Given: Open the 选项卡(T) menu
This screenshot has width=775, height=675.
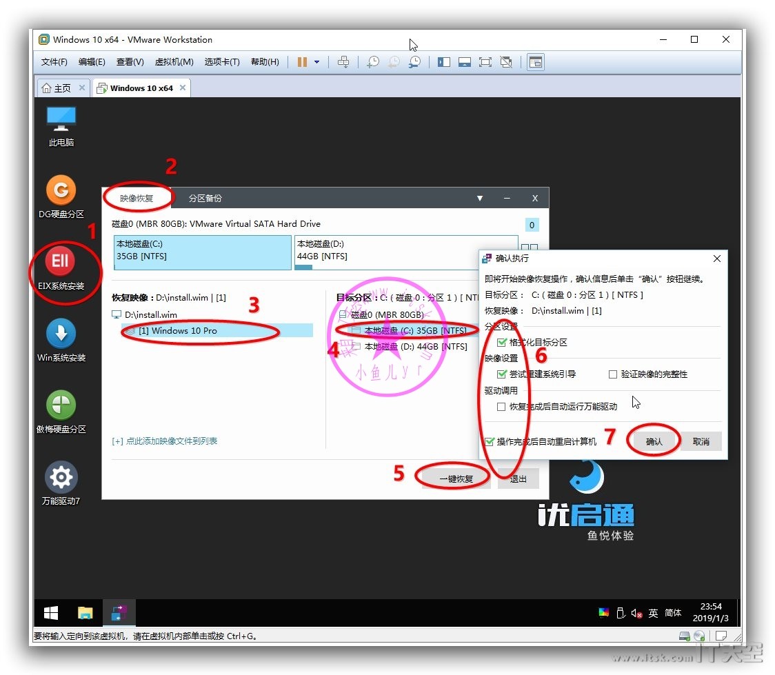Looking at the screenshot, I should click(222, 62).
